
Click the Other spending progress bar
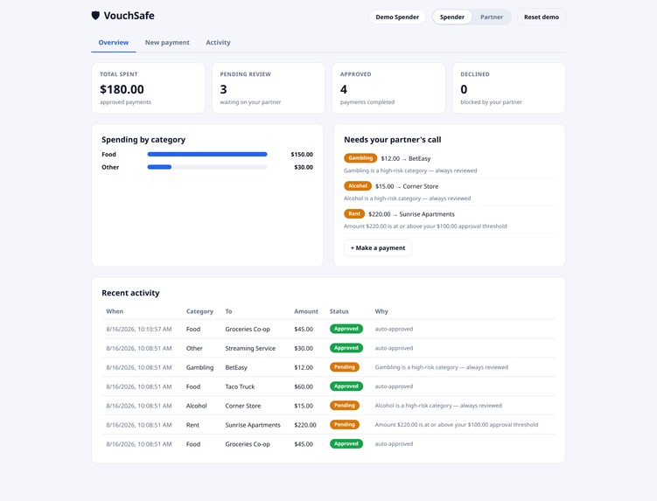point(207,167)
